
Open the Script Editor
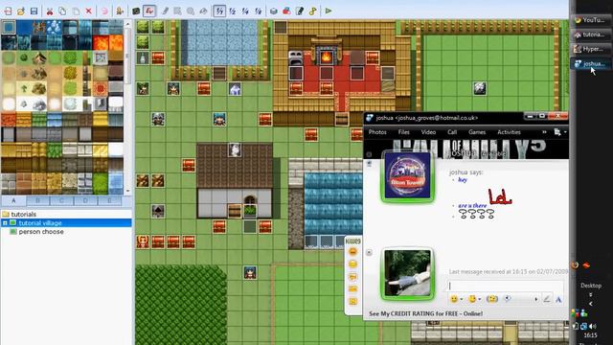pos(300,11)
